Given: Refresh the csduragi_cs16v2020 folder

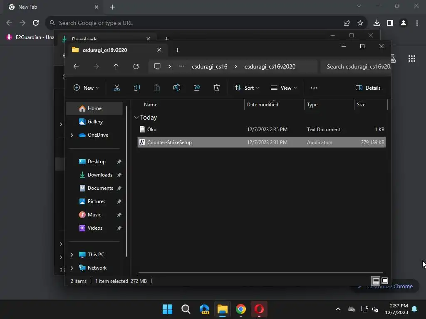Looking at the screenshot, I should (x=136, y=66).
